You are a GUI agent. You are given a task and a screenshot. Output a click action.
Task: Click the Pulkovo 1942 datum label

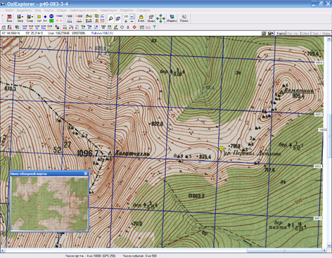(x=102, y=33)
